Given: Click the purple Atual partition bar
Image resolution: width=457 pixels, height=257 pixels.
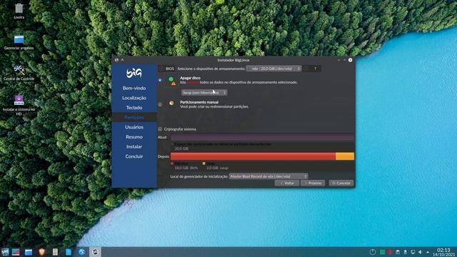Looking at the screenshot, I should point(262,137).
